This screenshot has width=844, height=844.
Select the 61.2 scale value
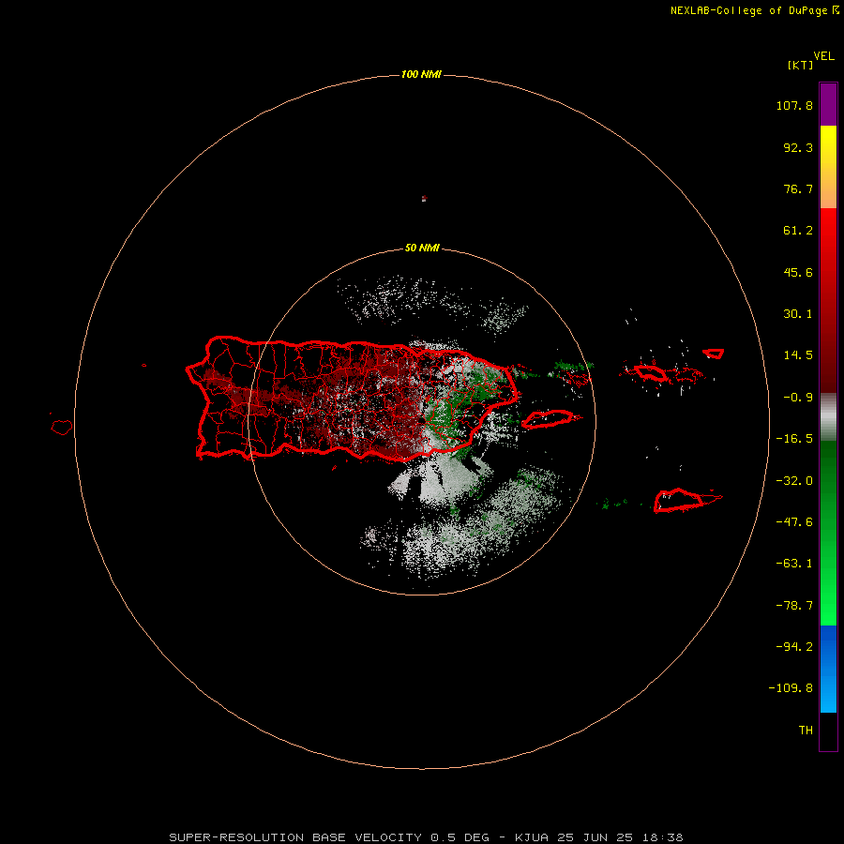click(x=798, y=231)
